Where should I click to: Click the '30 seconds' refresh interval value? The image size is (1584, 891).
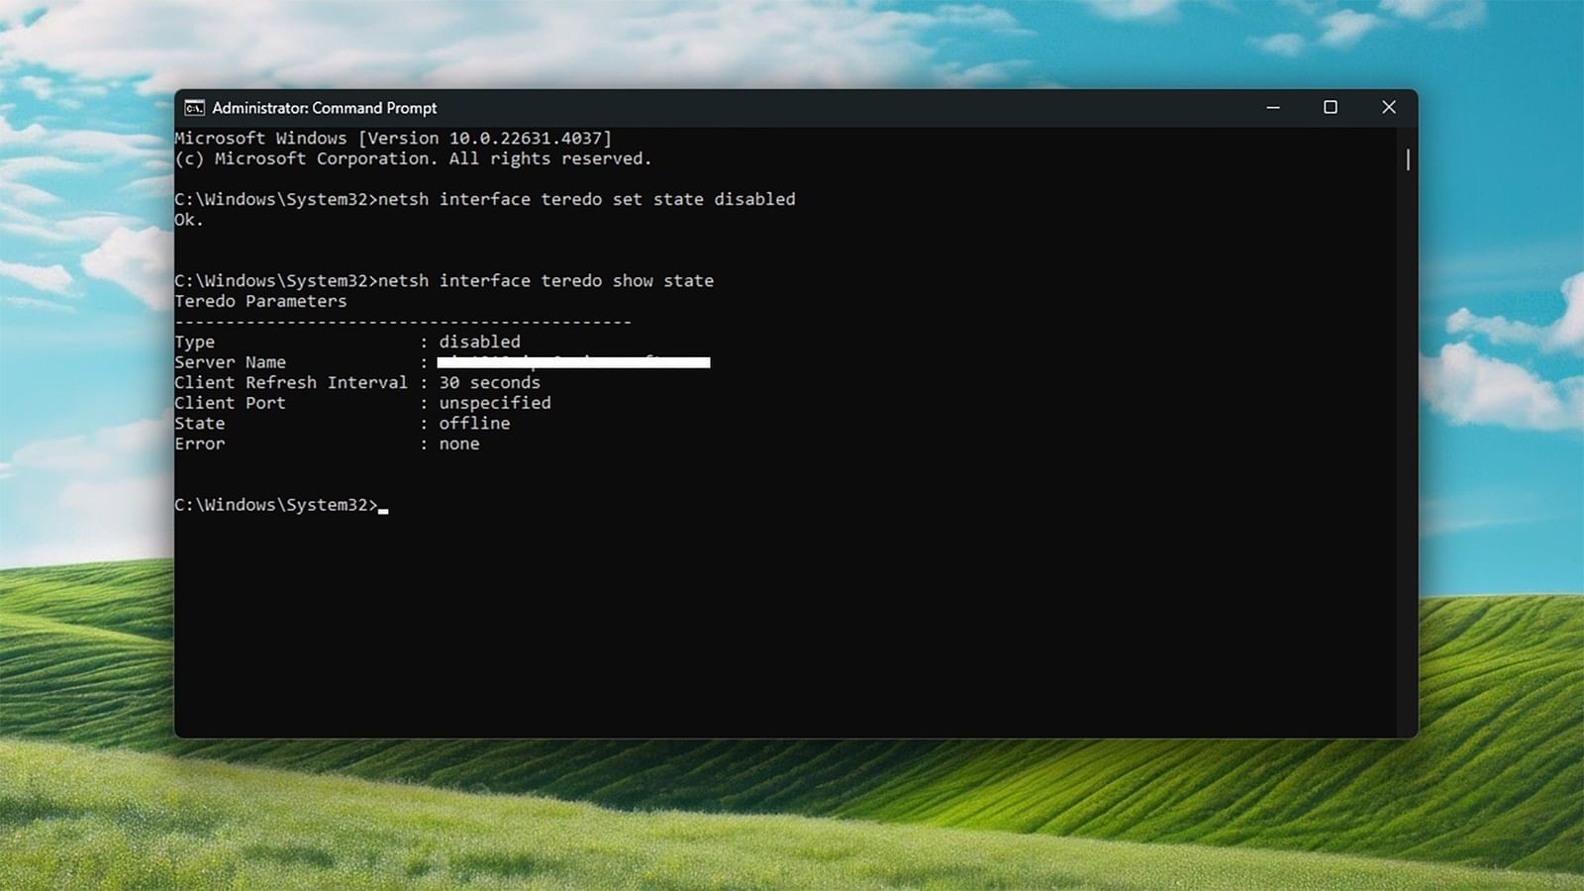tap(489, 382)
